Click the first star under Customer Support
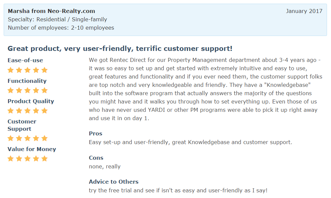 11,138
